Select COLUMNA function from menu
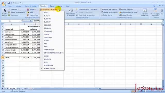The width and height of the screenshot is (165, 93). click(x=52, y=28)
